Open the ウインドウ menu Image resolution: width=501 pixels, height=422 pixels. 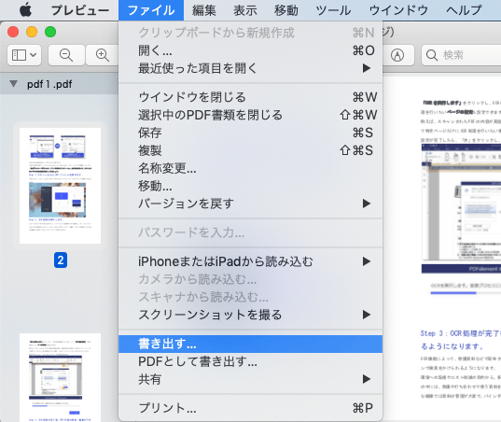(x=398, y=10)
